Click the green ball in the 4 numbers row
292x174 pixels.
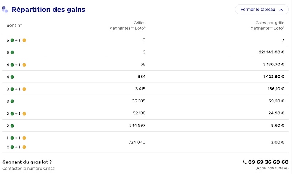tap(12, 77)
